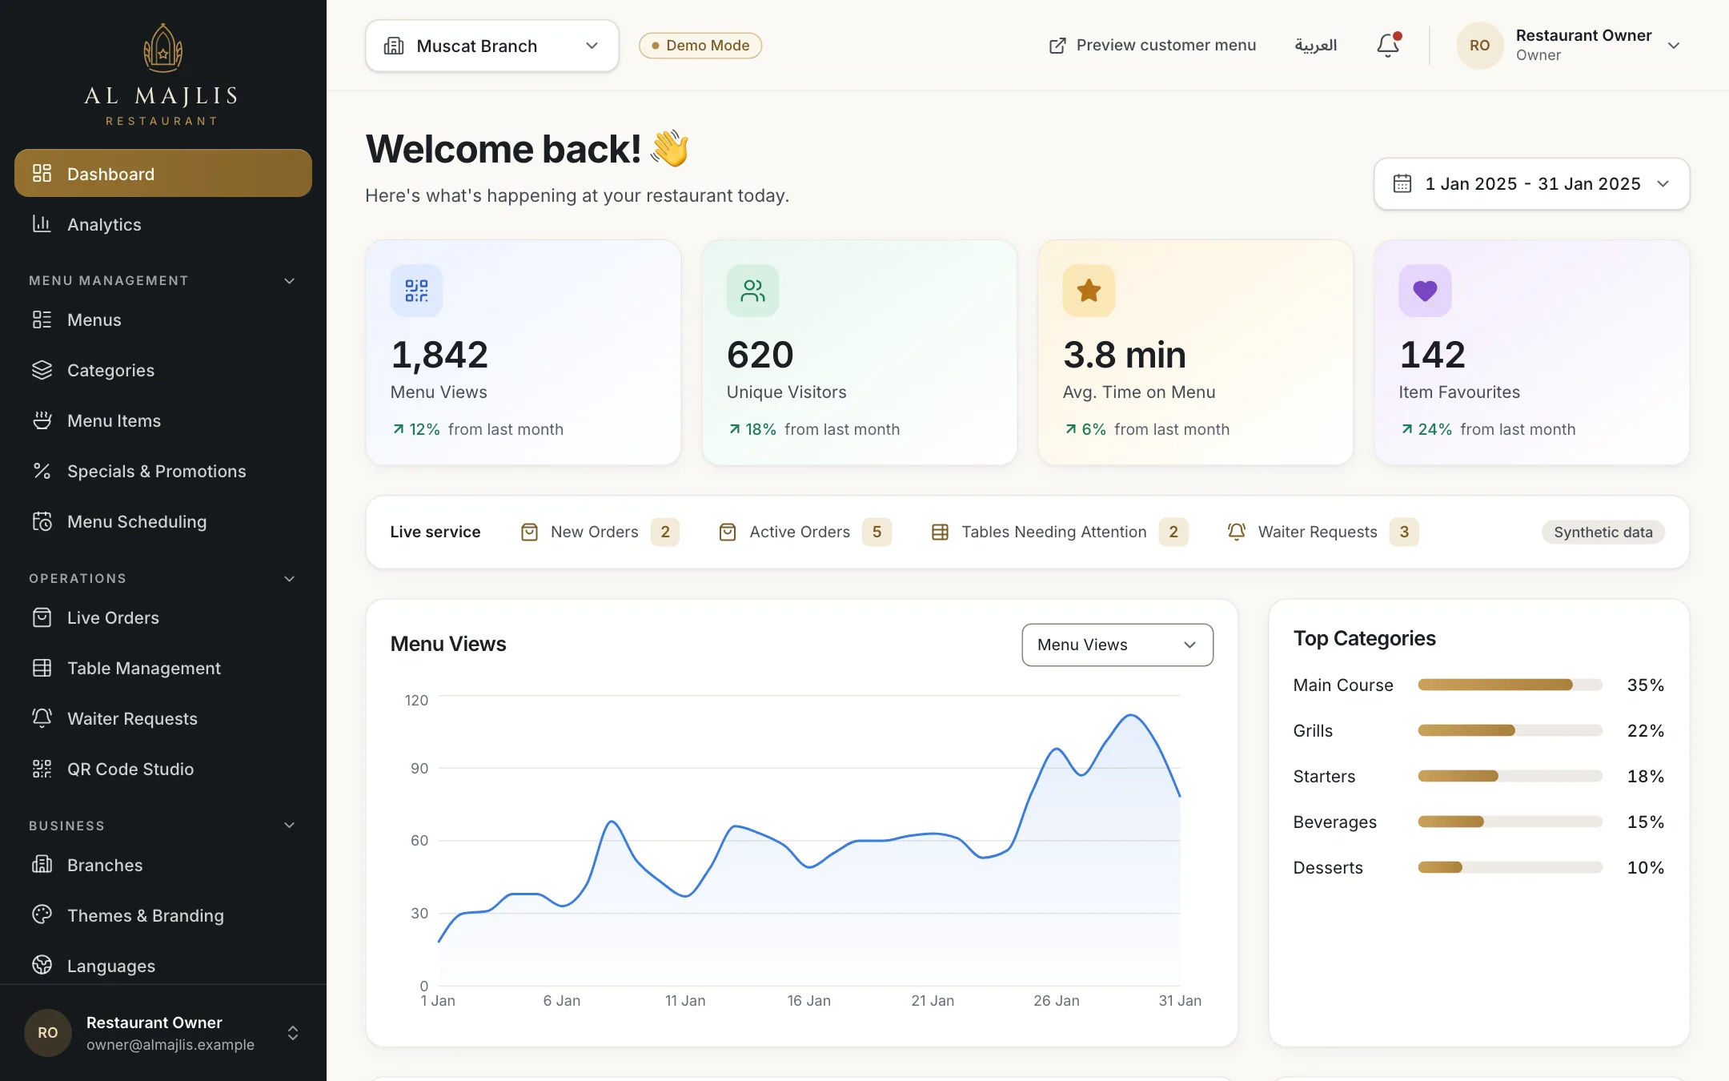1729x1081 pixels.
Task: Open Table Management
Action: [163, 668]
